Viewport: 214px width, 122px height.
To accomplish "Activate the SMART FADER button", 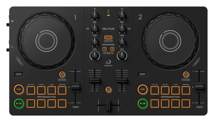I will pos(108,90).
